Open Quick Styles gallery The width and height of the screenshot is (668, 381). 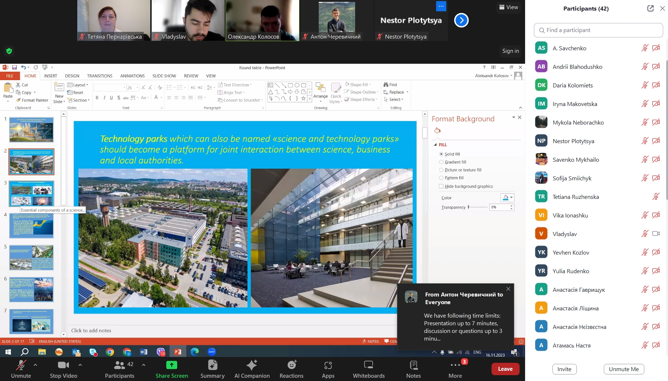pos(336,93)
